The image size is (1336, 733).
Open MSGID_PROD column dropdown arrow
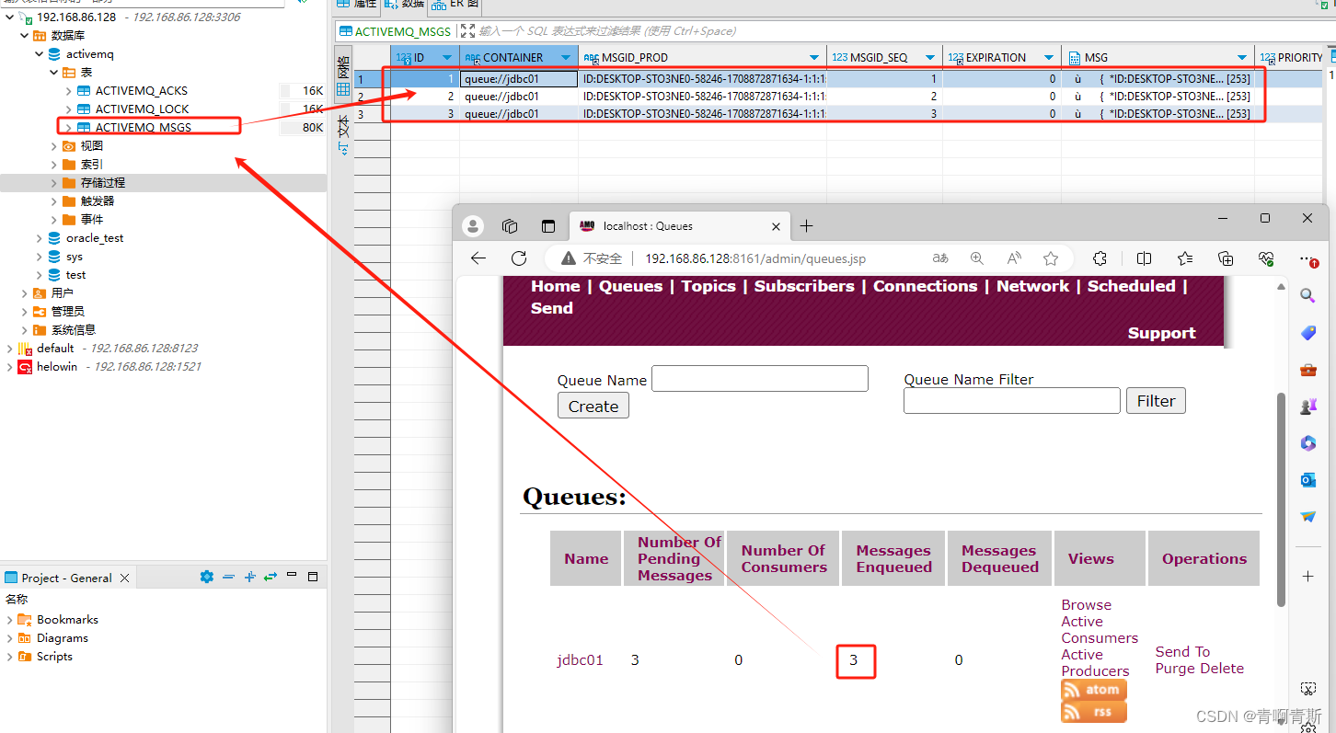(814, 58)
